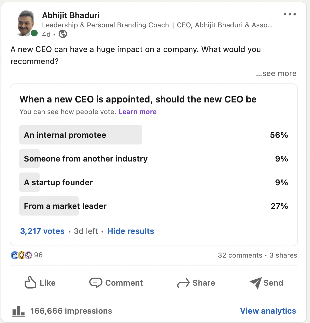Image resolution: width=310 pixels, height=323 pixels.
Task: Click the impressions bar chart icon
Action: [18, 311]
